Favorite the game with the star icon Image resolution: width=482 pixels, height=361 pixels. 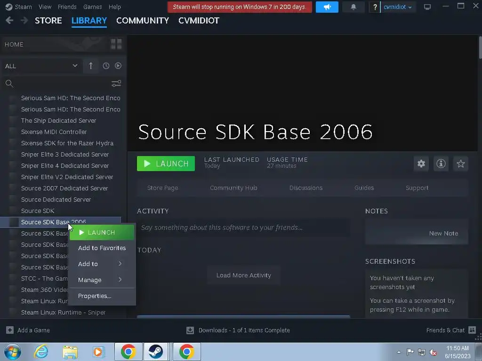point(460,164)
